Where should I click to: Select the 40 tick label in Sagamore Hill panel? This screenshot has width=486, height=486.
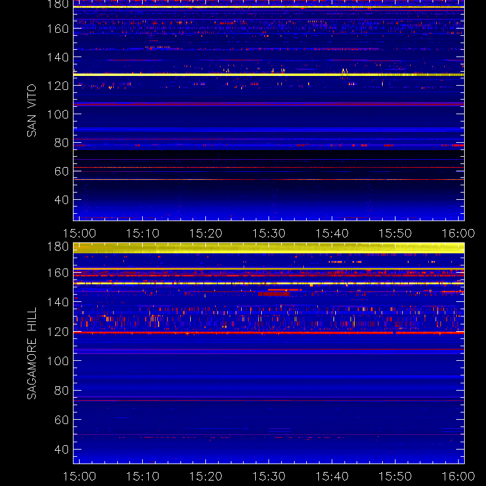61,450
